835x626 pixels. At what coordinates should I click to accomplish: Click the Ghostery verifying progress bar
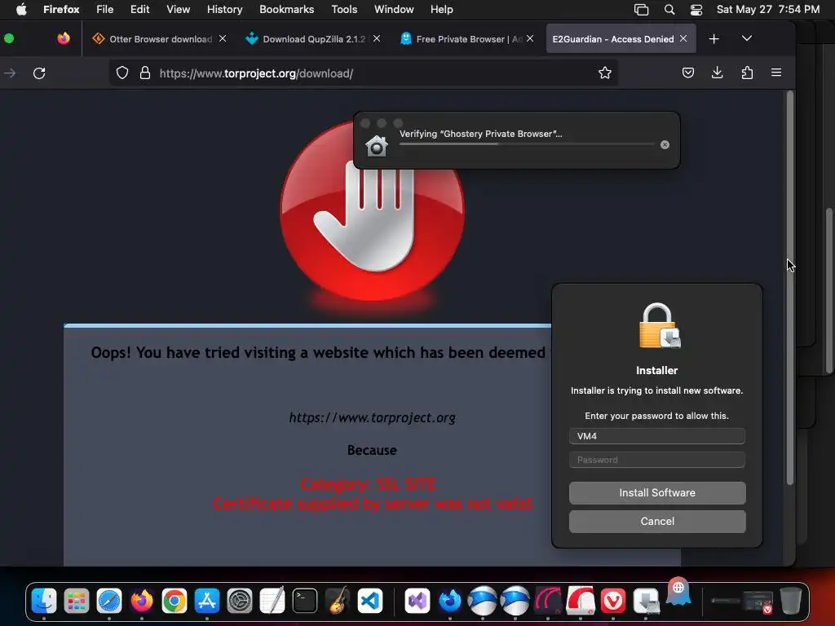pos(527,144)
